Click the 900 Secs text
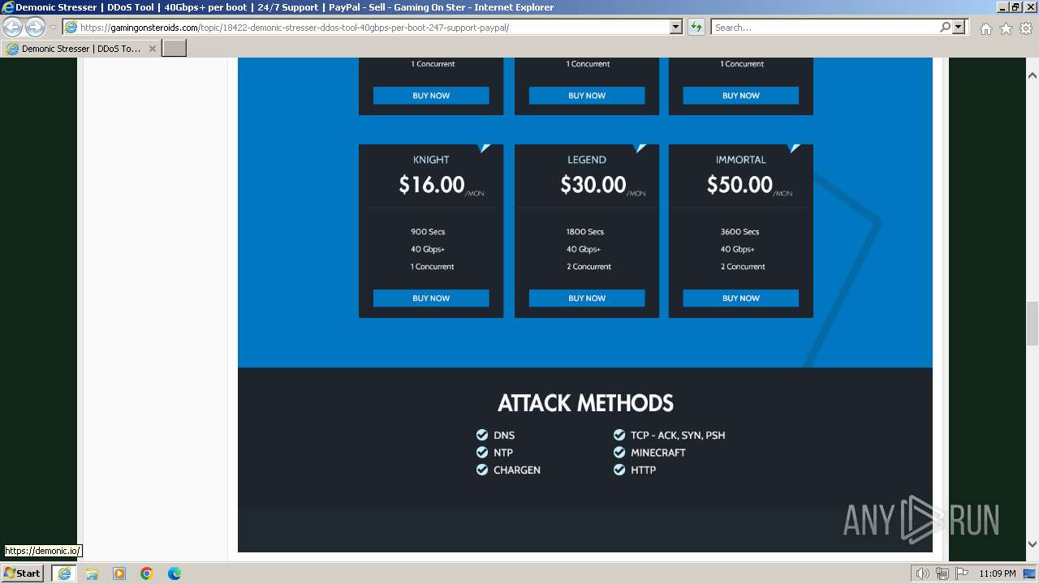Viewport: 1039px width, 584px height. click(x=428, y=232)
